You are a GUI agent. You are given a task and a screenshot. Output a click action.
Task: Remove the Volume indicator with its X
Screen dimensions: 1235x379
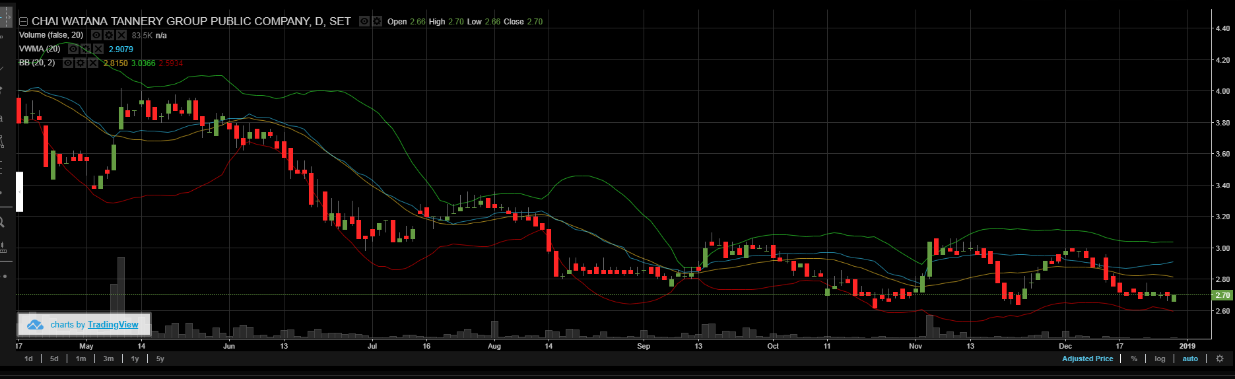(121, 35)
